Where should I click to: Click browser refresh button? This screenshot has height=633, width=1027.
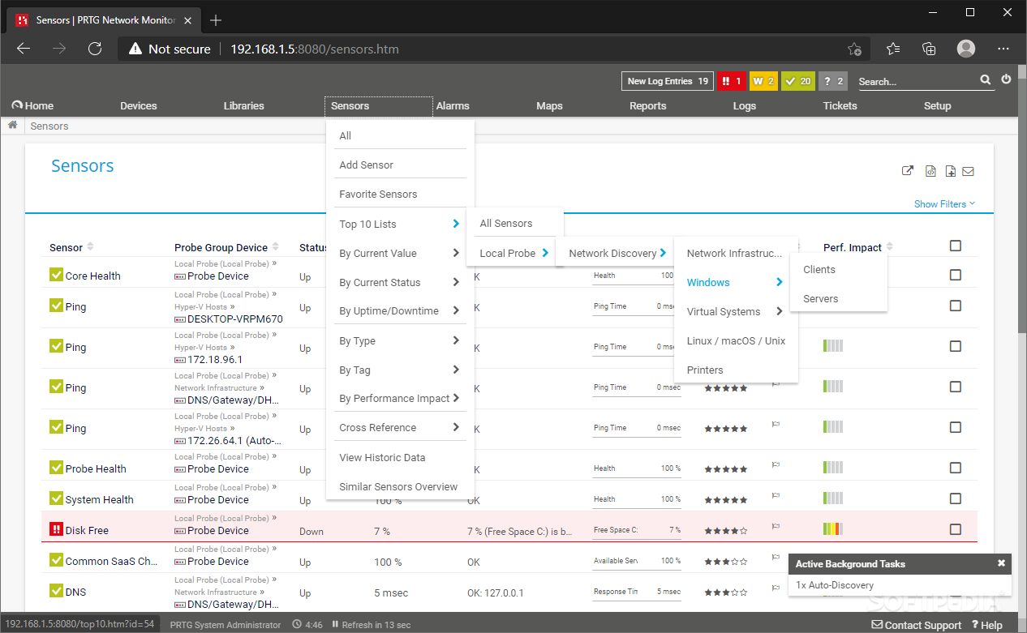(x=95, y=49)
